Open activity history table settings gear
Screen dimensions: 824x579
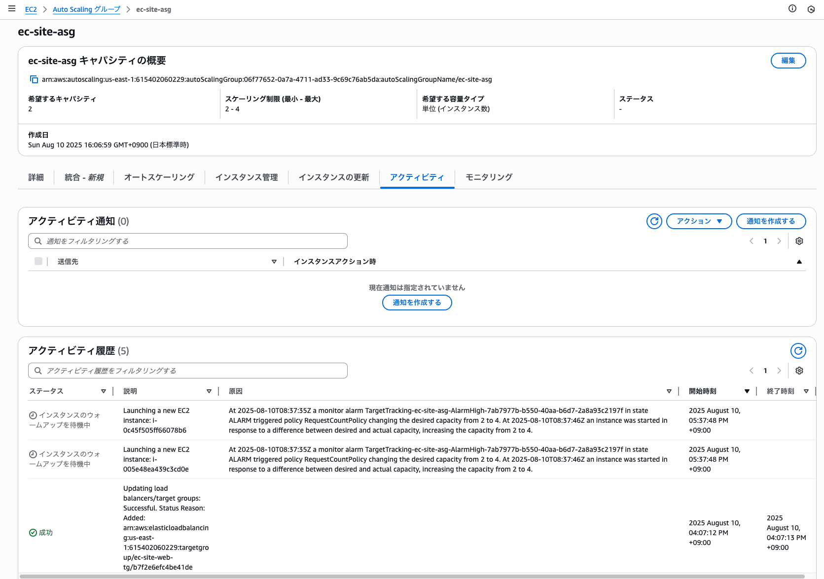(799, 371)
